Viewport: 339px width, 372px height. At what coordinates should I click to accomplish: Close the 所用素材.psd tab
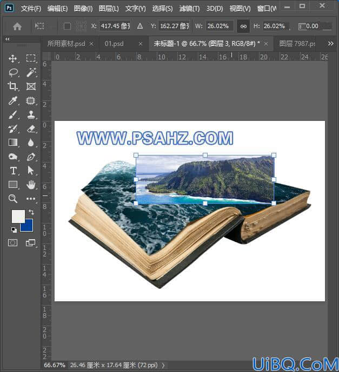tap(91, 44)
